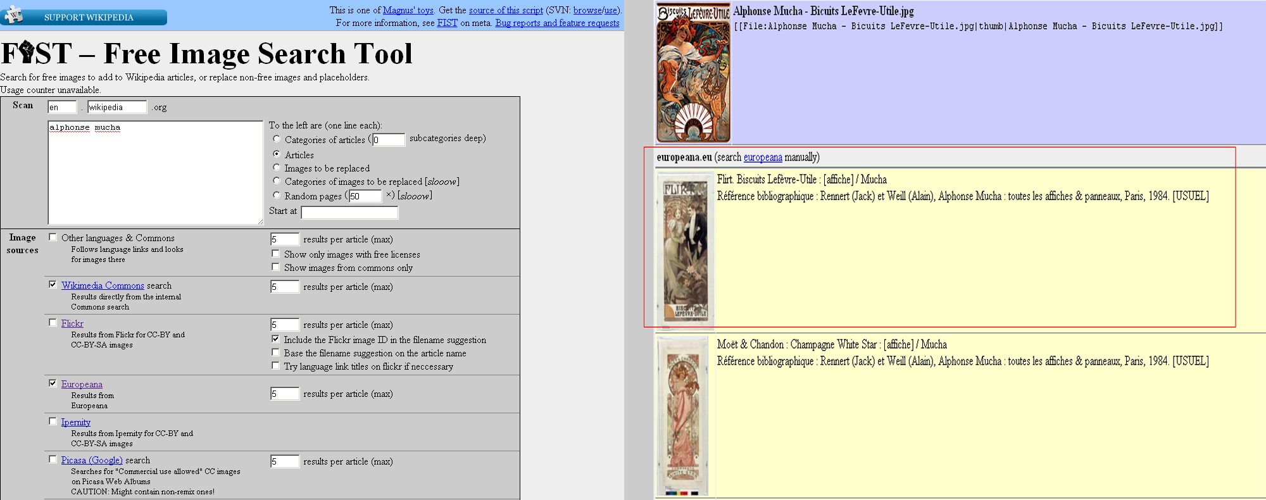Choose the Random pages radio button
The image size is (1266, 500).
277,196
